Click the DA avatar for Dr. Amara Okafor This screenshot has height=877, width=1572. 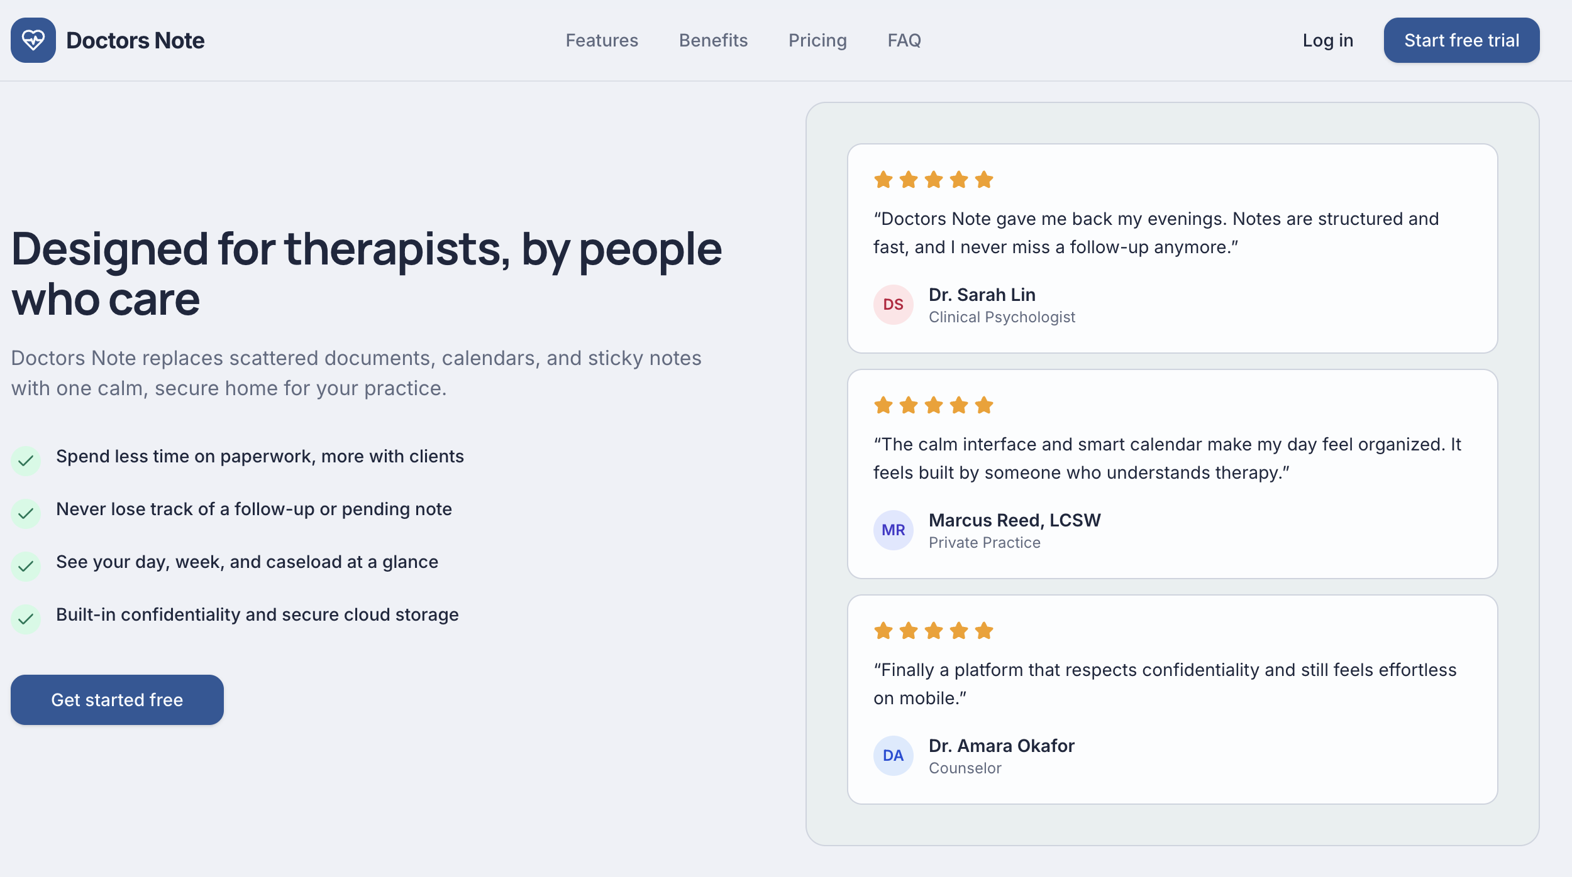(x=893, y=756)
